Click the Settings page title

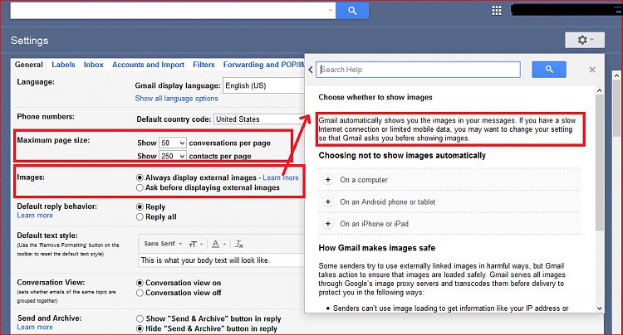tap(29, 41)
